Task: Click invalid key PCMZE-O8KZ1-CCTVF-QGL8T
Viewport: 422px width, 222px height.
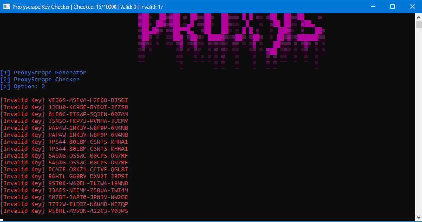Action: (x=88, y=170)
